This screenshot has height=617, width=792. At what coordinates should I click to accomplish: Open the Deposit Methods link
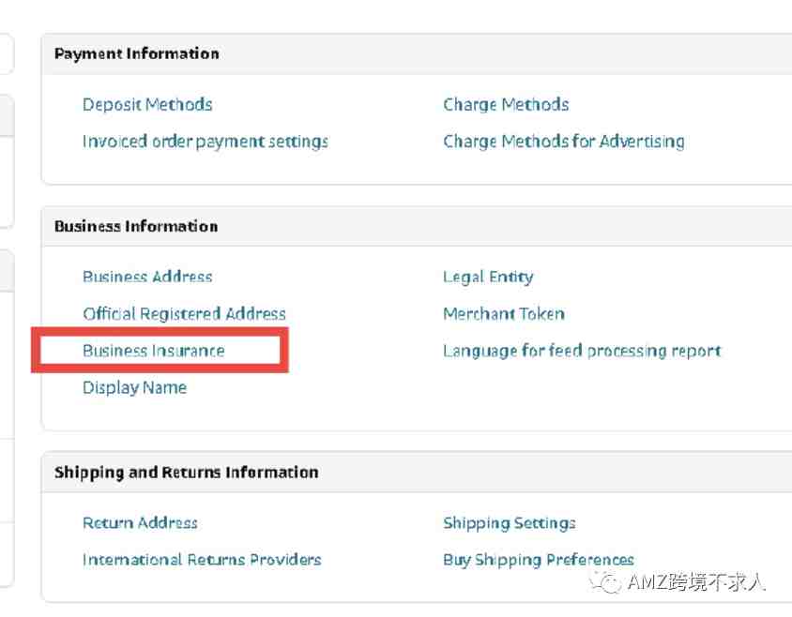tap(147, 104)
